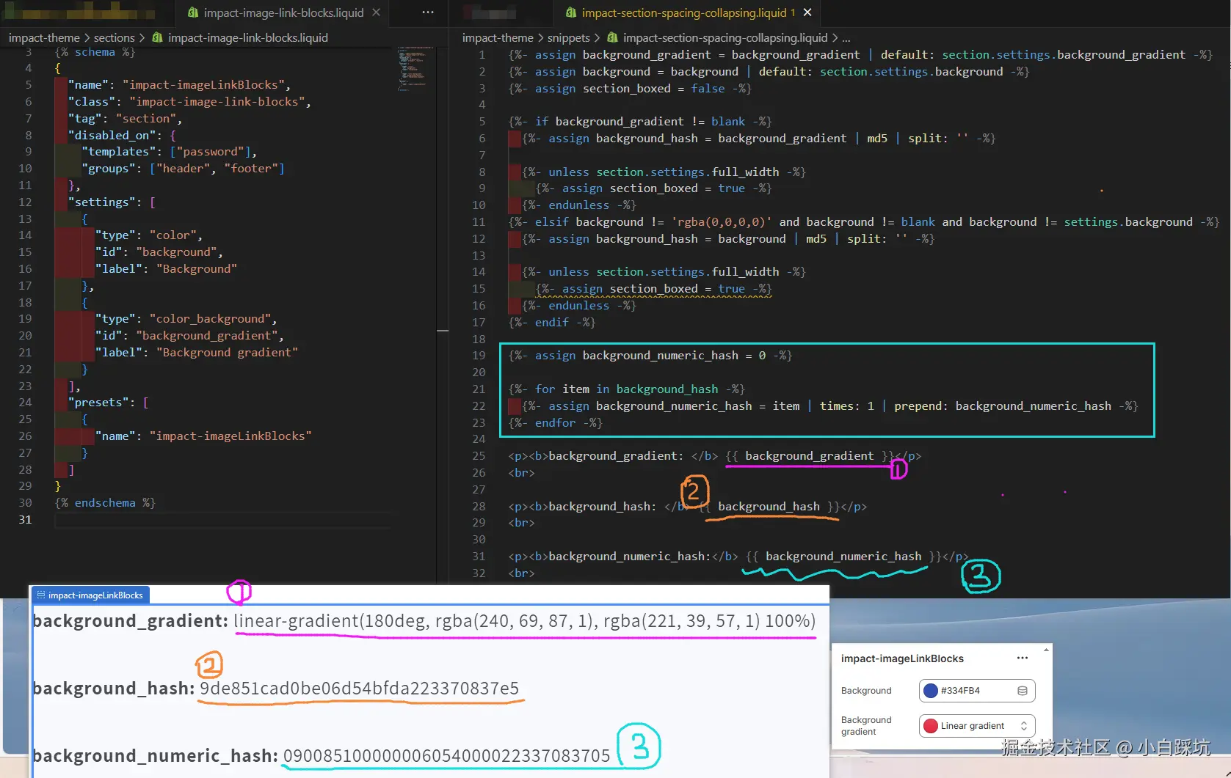Open the three-dot menu of impact-imageLinkBlocks settings panel
The width and height of the screenshot is (1231, 778).
point(1023,658)
